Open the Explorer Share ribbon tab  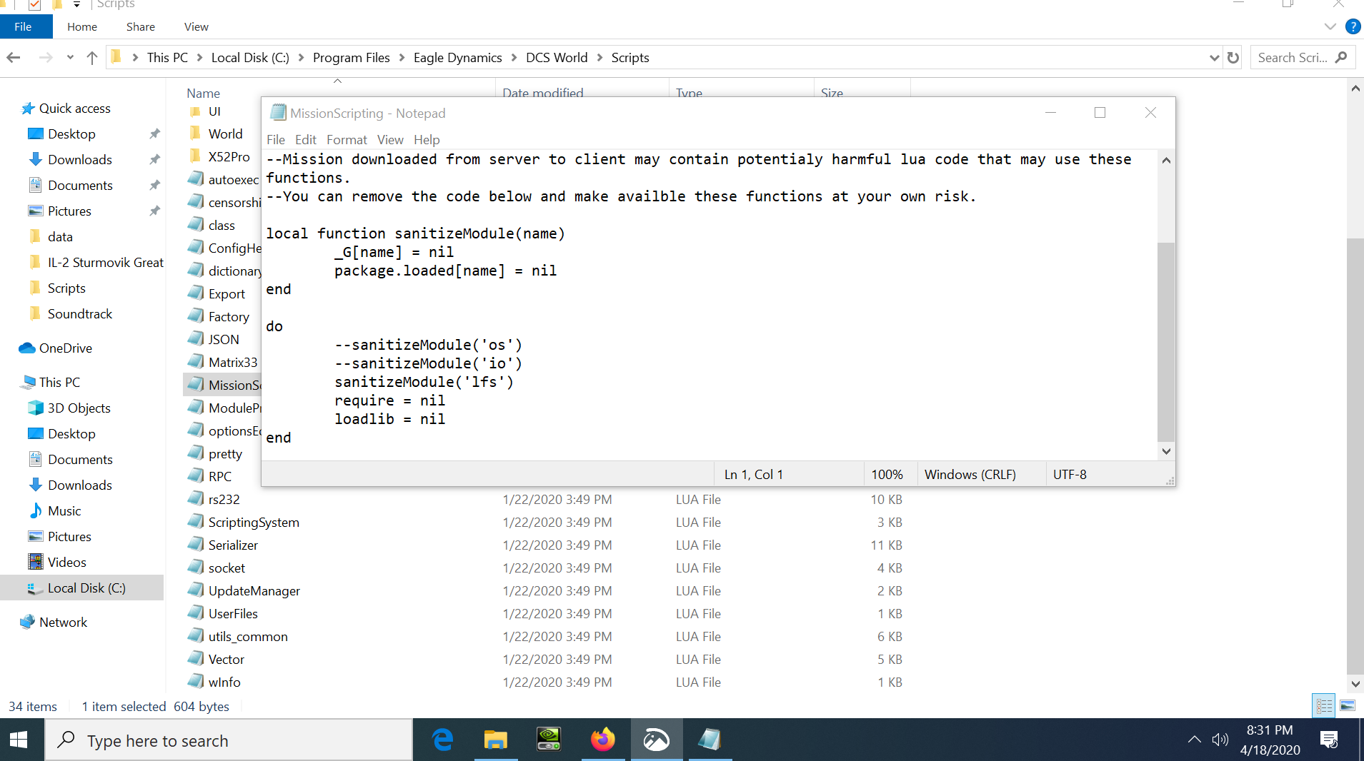[x=141, y=26]
